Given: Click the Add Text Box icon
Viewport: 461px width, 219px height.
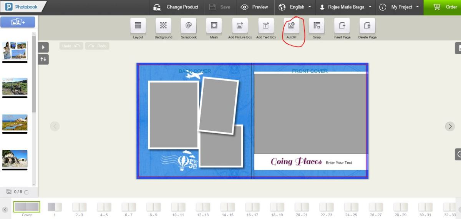Looking at the screenshot, I should (266, 26).
